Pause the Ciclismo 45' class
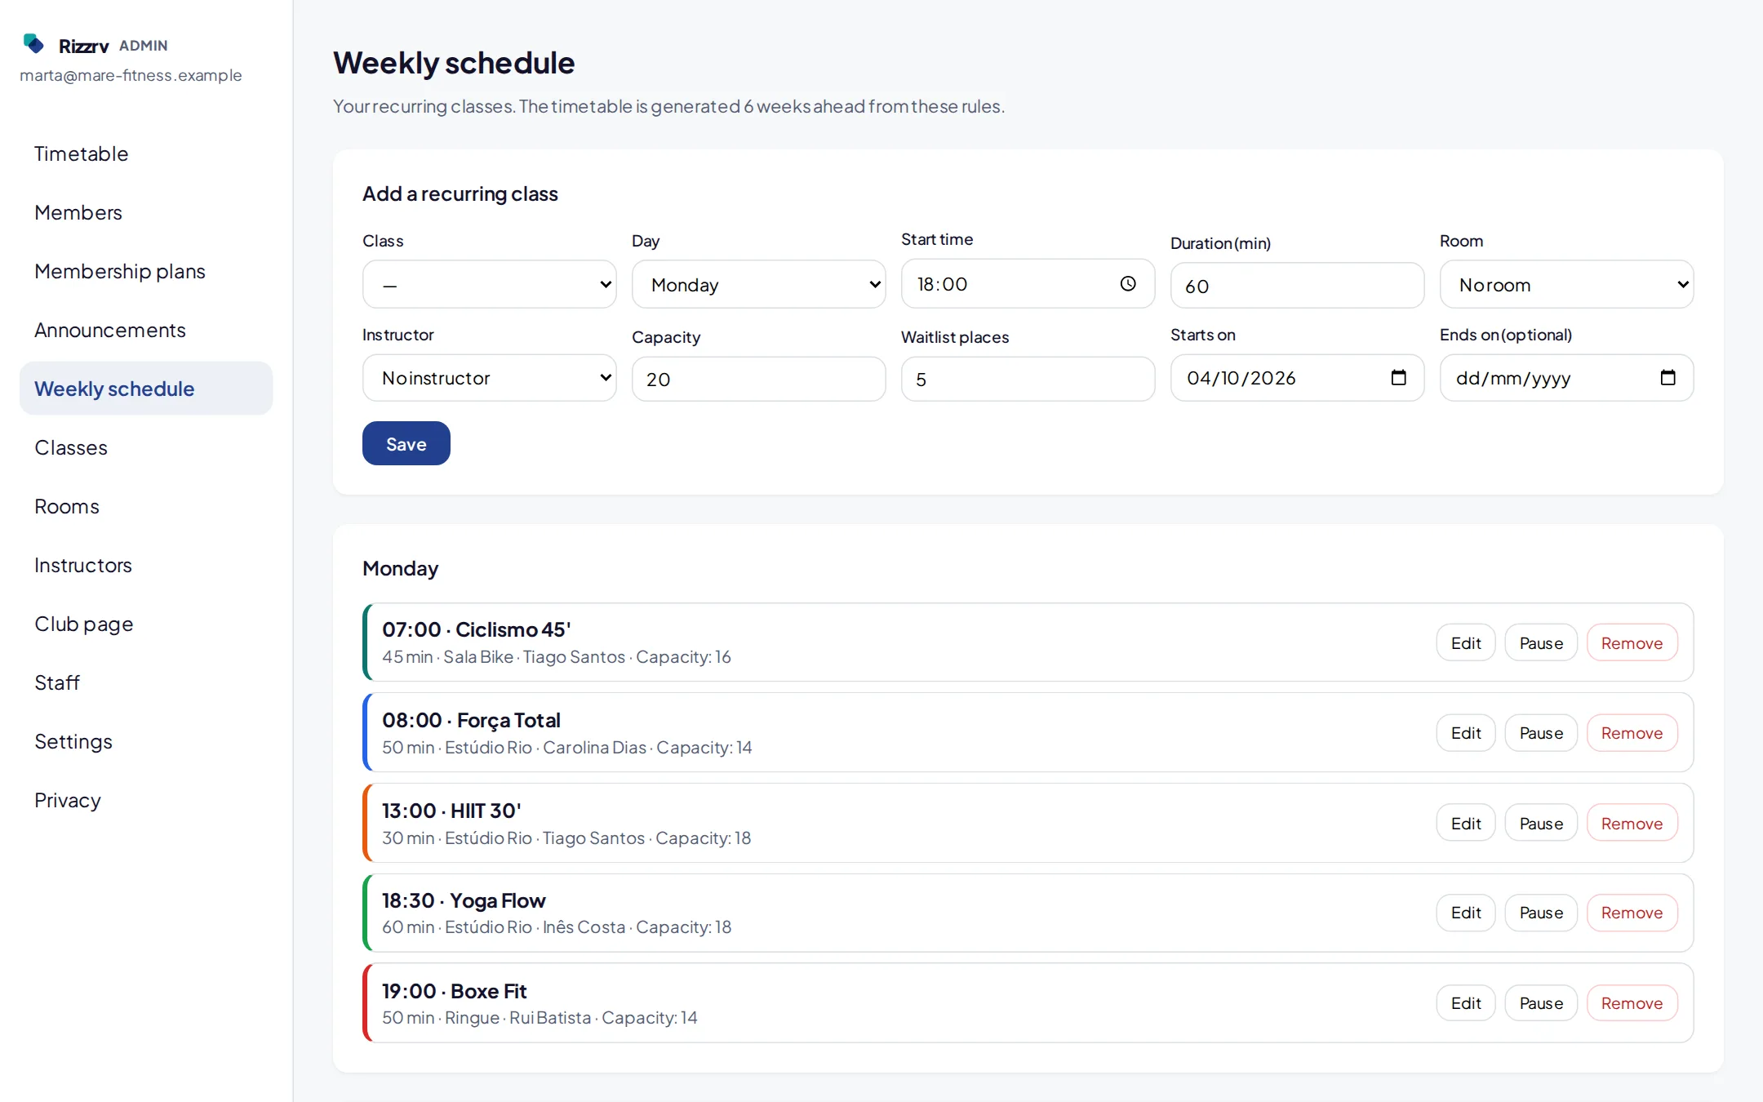Image resolution: width=1763 pixels, height=1102 pixels. click(1540, 642)
